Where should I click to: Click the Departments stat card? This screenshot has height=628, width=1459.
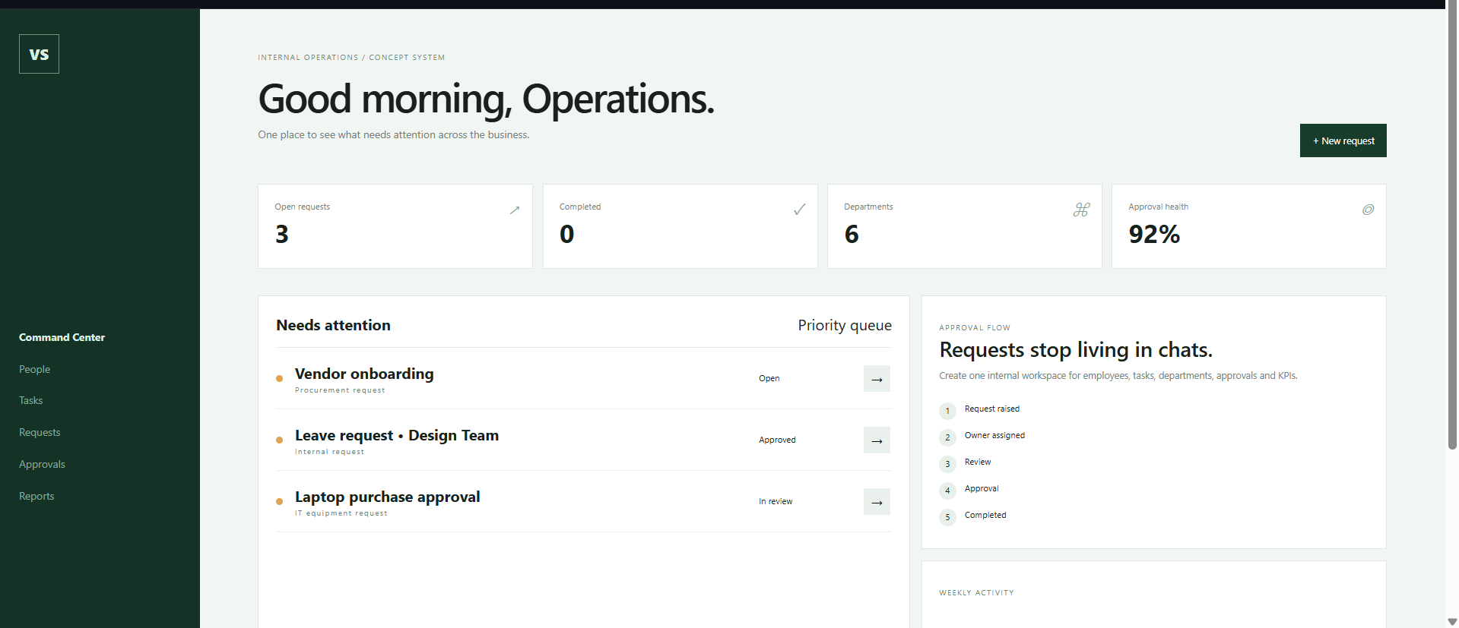[x=964, y=226]
